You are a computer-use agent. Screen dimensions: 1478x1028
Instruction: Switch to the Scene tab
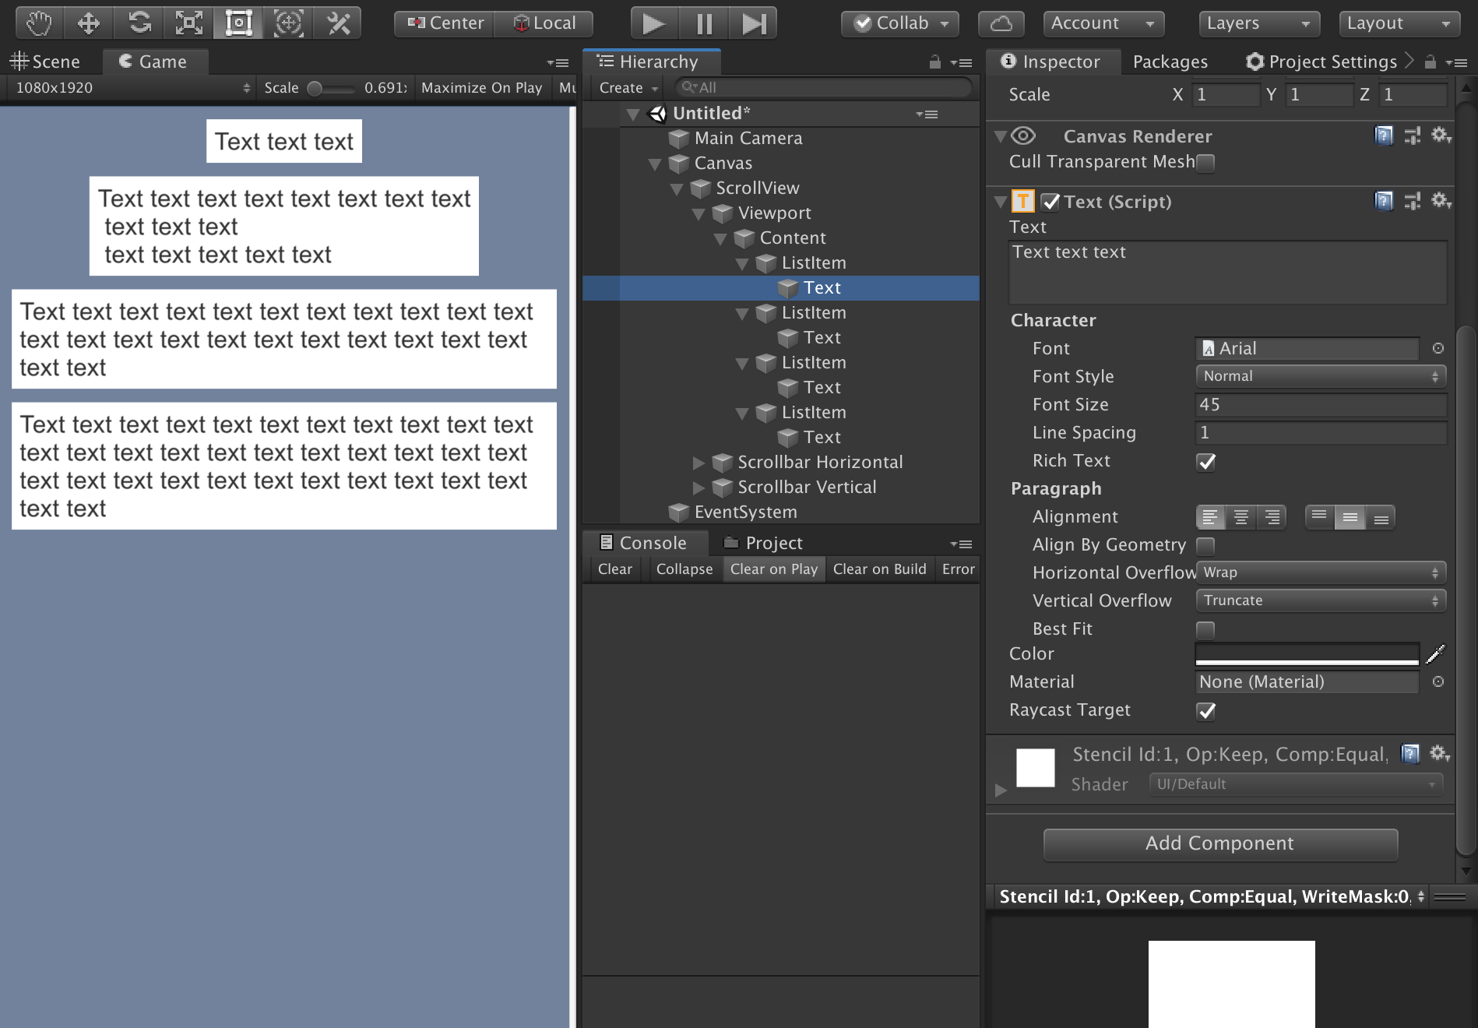pyautogui.click(x=45, y=62)
